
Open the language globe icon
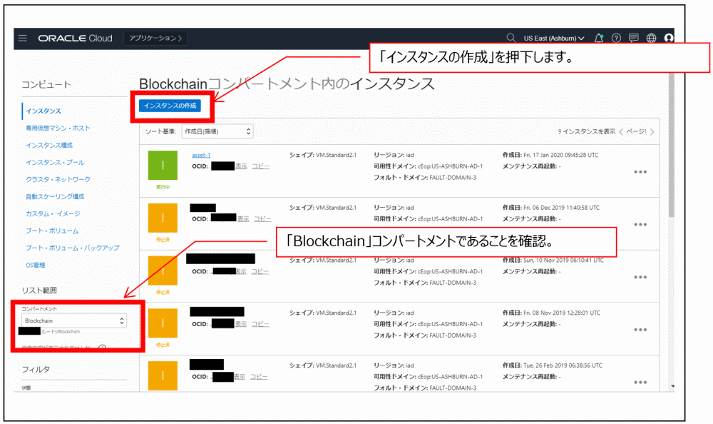click(x=651, y=39)
